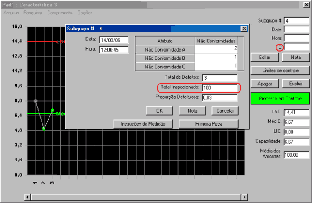Image resolution: width=312 pixels, height=203 pixels.
Task: Click the Total Inspecionado field
Action: pyautogui.click(x=220, y=88)
